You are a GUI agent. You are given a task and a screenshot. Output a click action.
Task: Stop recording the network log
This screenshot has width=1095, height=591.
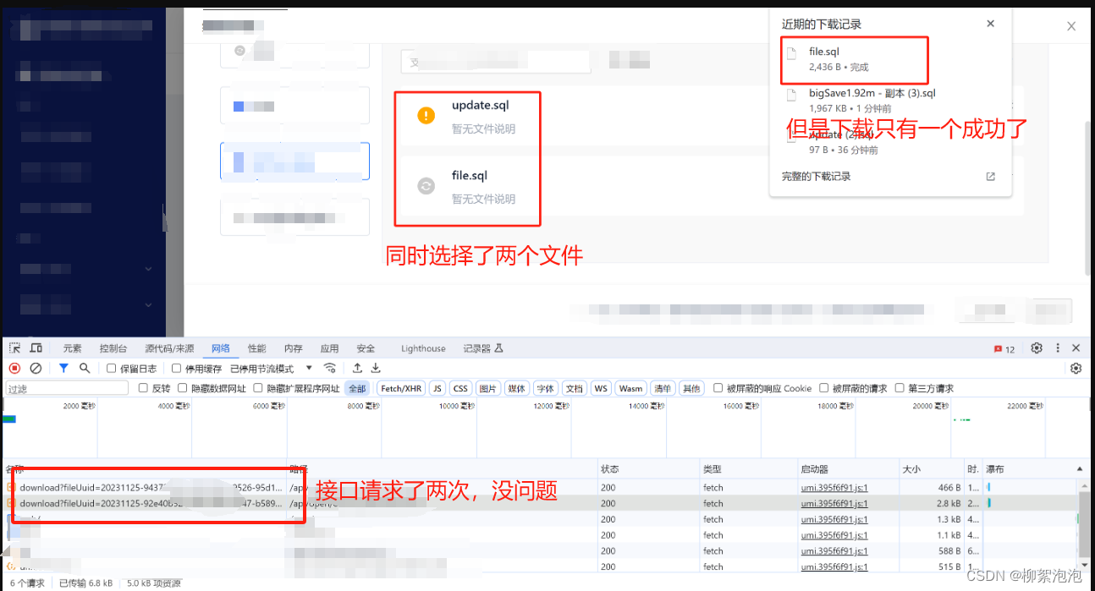pyautogui.click(x=14, y=369)
